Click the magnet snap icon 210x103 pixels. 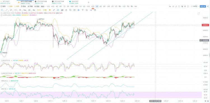click(x=62, y=10)
